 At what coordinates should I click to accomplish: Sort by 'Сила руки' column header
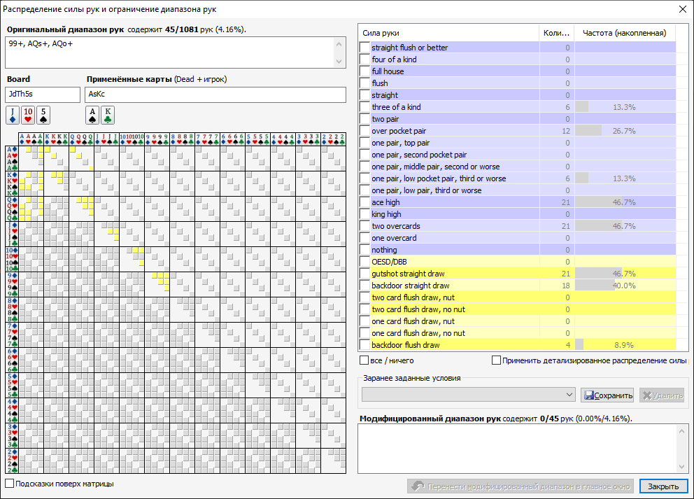click(448, 33)
